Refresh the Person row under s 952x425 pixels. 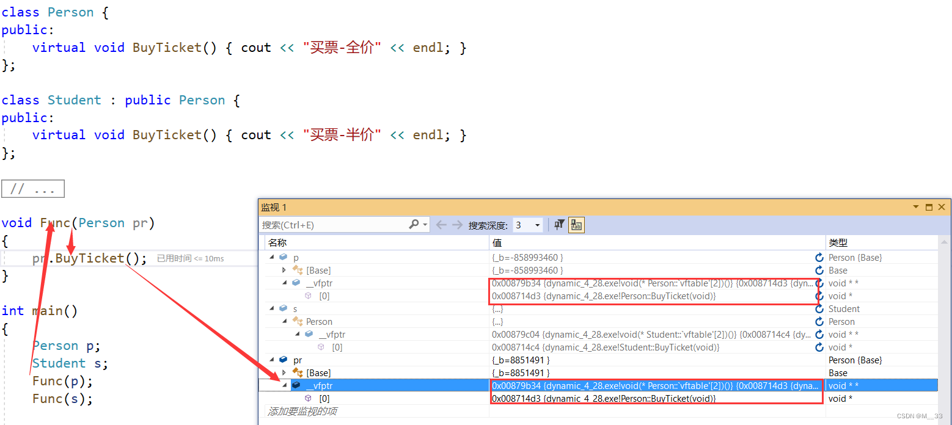(x=819, y=322)
